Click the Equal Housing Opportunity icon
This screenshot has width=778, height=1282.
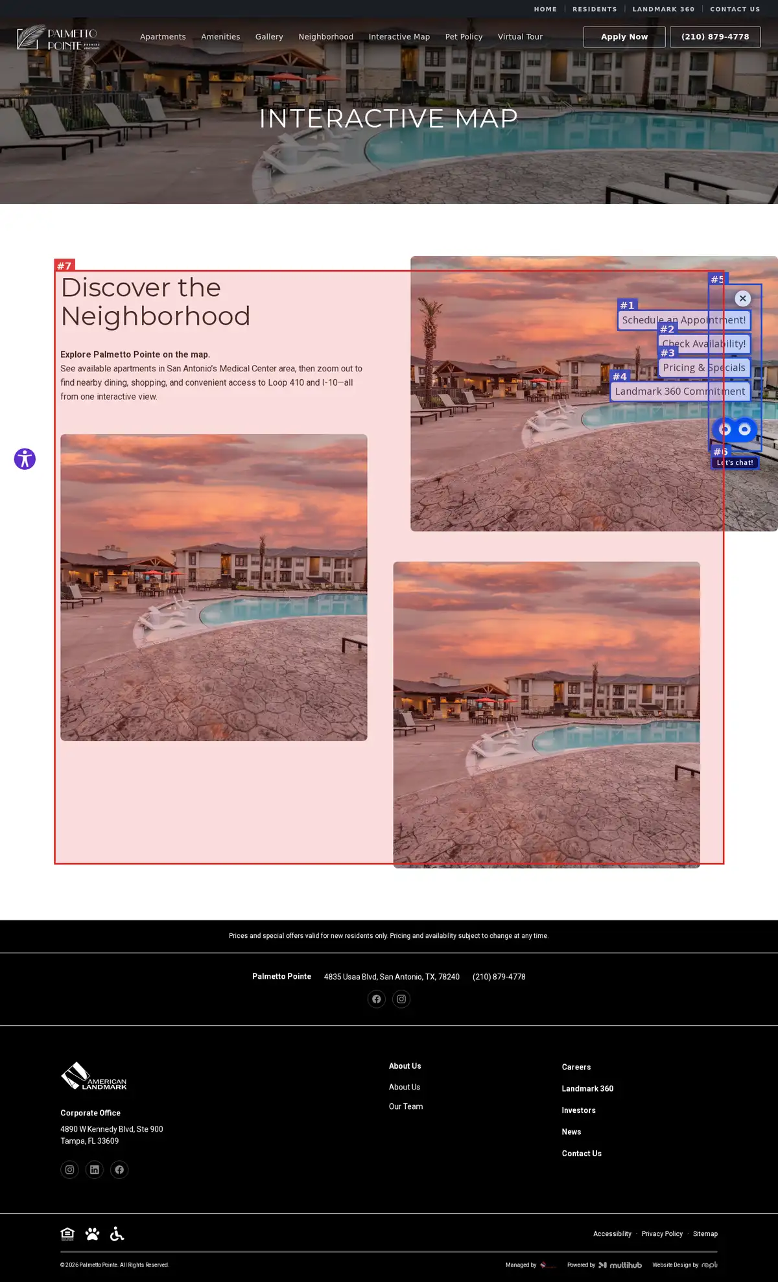[x=67, y=1233]
